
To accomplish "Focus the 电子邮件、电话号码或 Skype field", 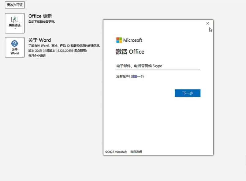I will pyautogui.click(x=158, y=66).
